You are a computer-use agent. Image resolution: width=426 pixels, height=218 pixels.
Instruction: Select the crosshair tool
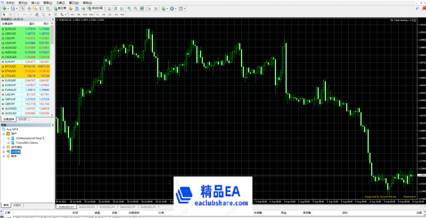click(x=11, y=15)
